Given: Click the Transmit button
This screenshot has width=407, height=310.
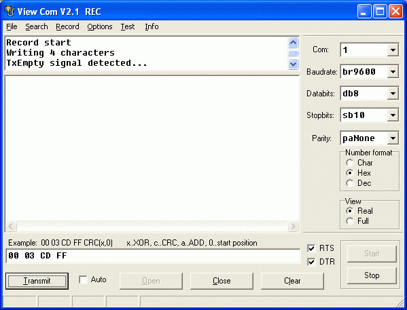Looking at the screenshot, I should click(x=37, y=281).
